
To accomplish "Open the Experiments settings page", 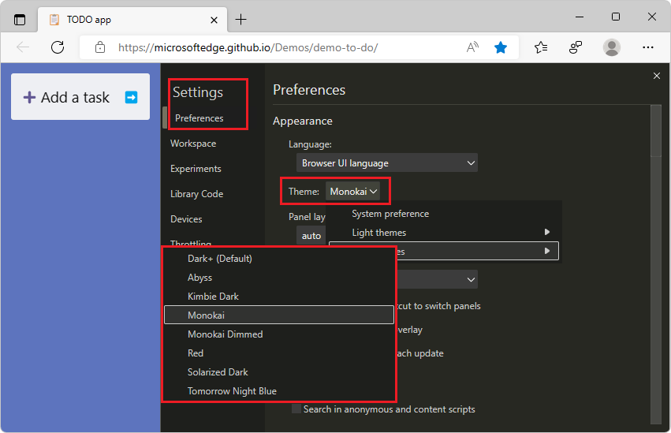I will point(196,169).
